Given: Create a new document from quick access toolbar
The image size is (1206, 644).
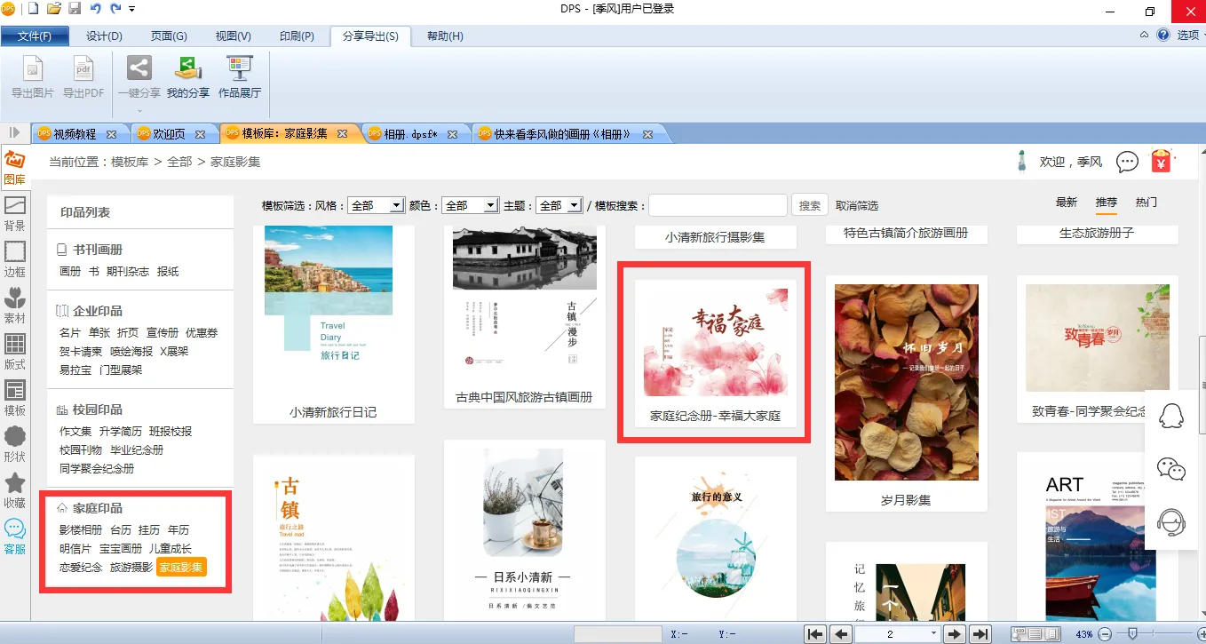Looking at the screenshot, I should pyautogui.click(x=34, y=9).
